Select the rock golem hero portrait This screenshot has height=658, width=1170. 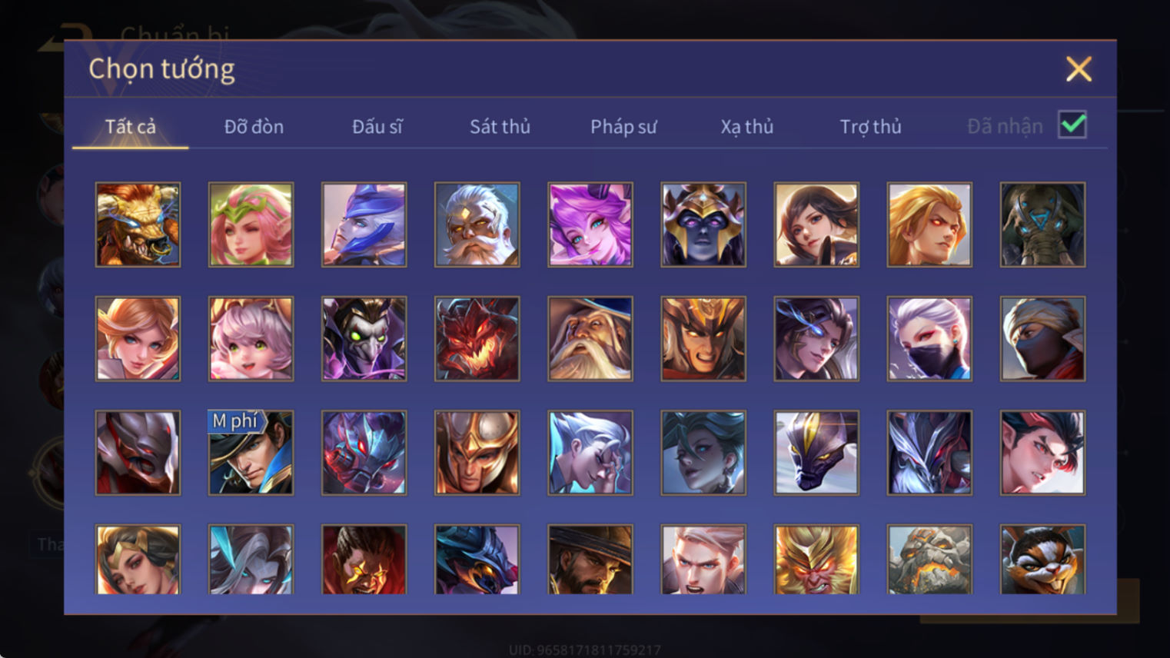click(929, 560)
